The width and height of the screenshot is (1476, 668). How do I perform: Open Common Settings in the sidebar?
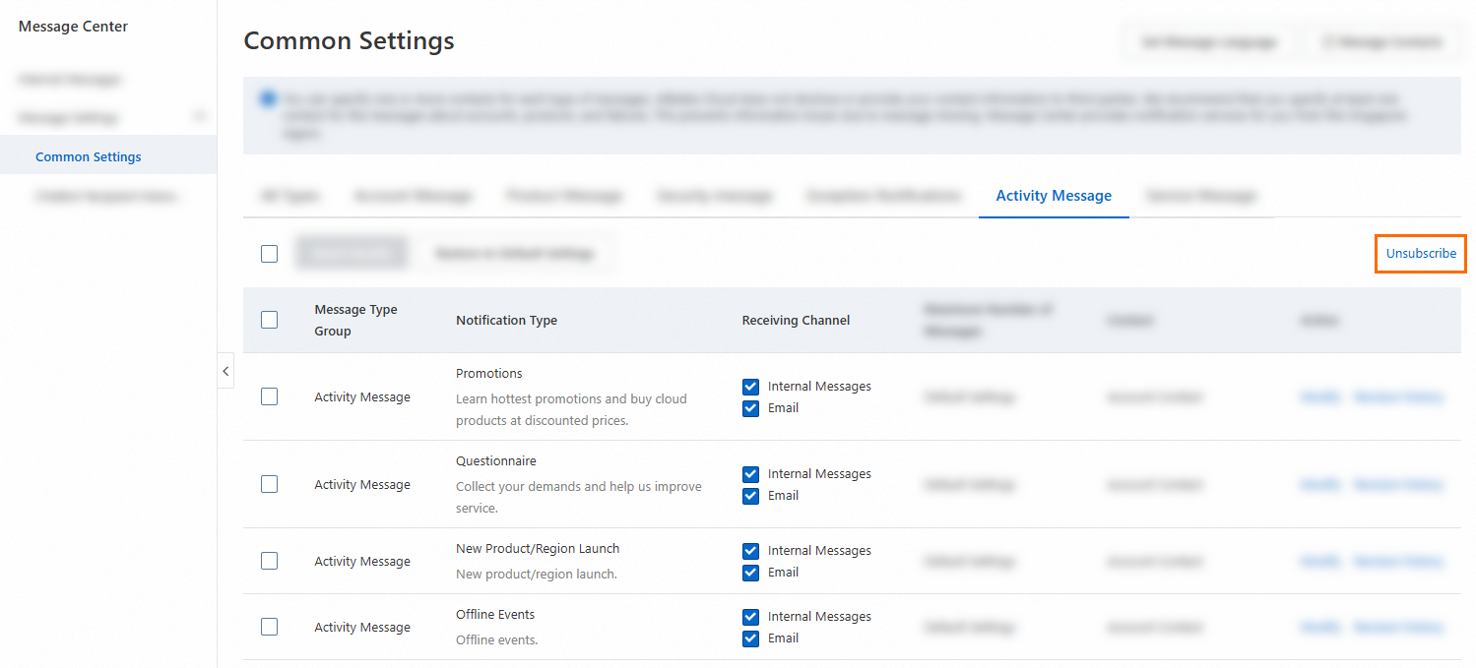point(89,156)
